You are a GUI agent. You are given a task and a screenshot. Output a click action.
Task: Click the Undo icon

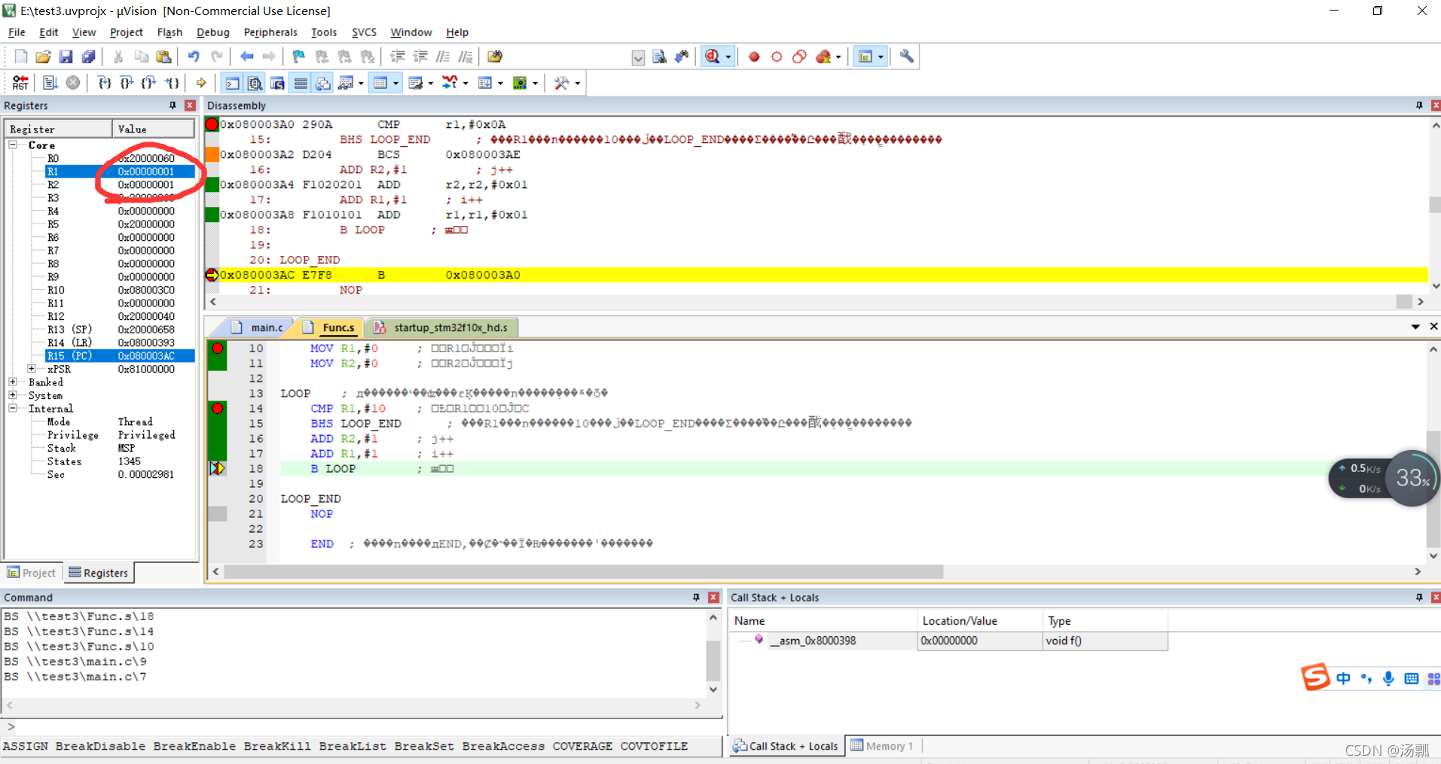[194, 56]
